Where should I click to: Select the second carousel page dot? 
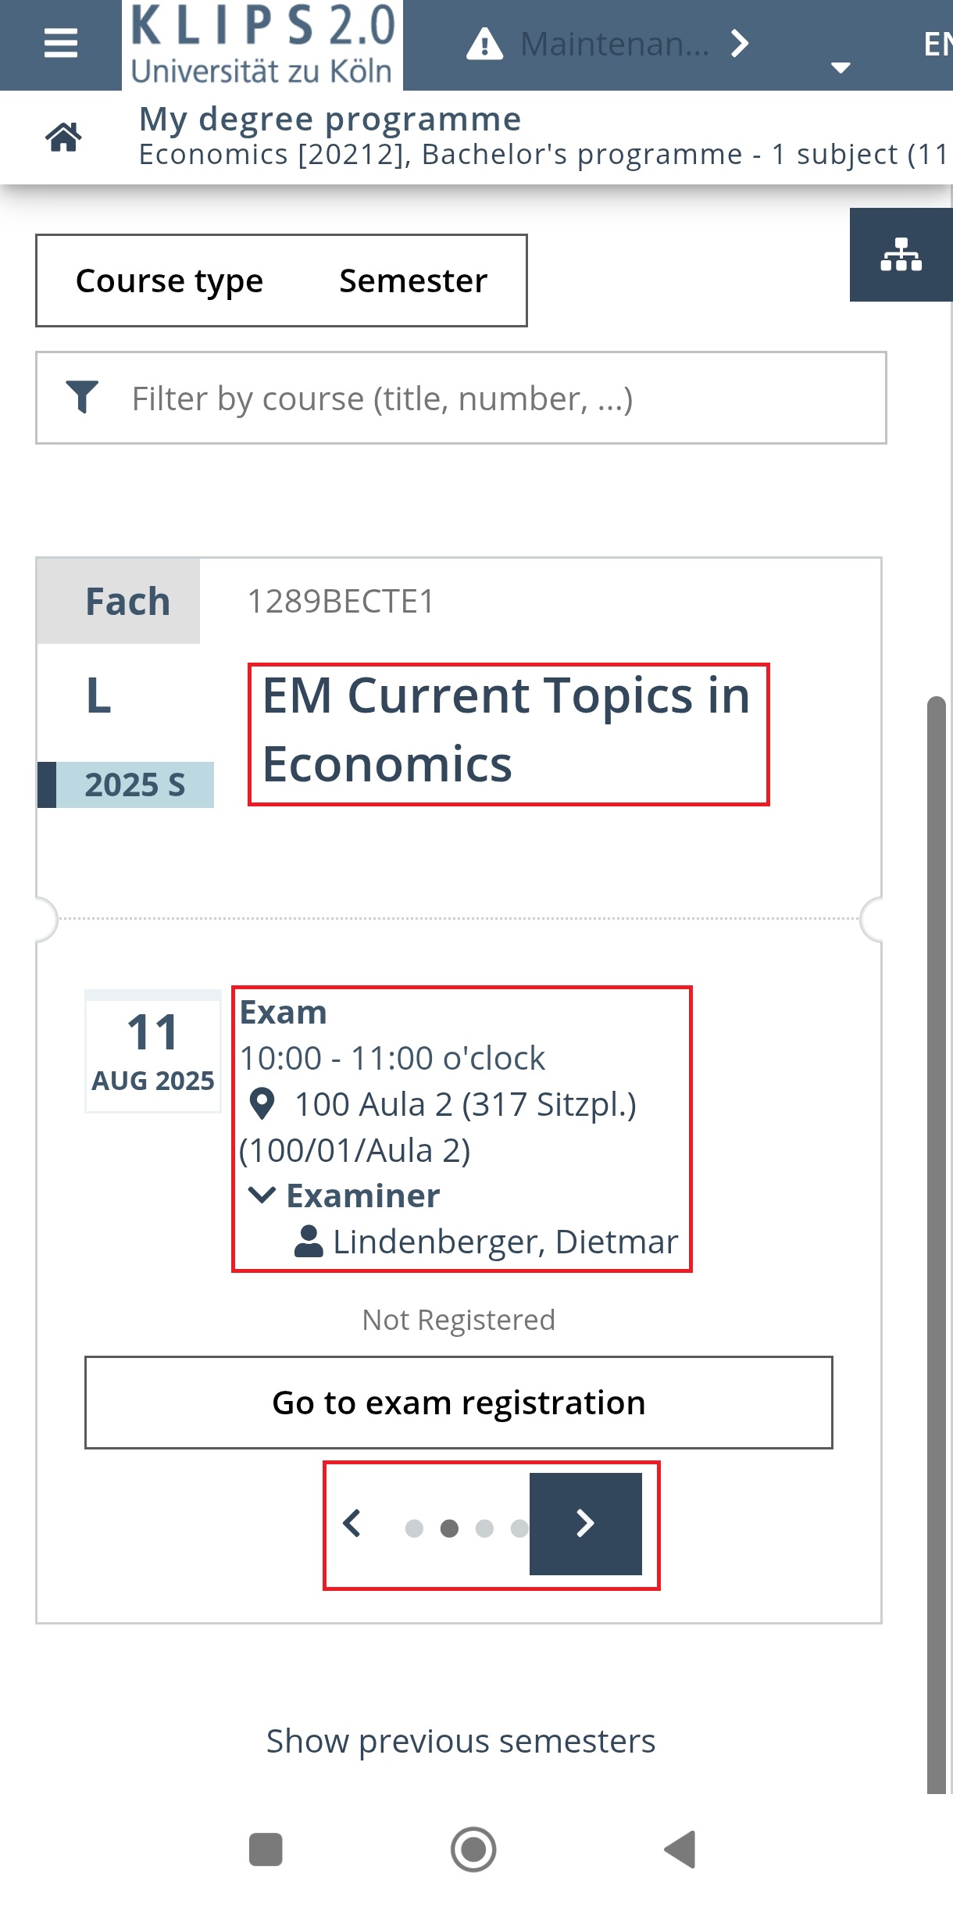click(x=449, y=1528)
